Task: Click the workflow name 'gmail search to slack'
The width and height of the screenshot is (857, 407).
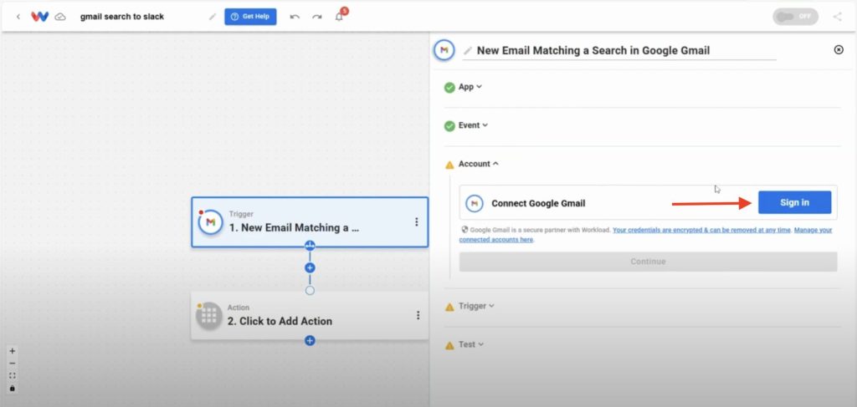Action: tap(122, 17)
